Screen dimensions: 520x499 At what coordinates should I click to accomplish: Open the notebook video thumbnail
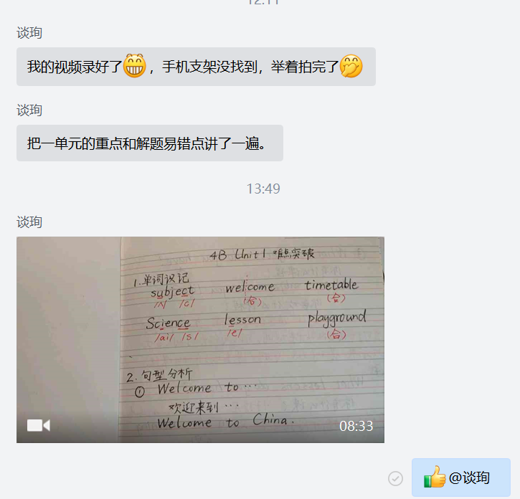[200, 340]
